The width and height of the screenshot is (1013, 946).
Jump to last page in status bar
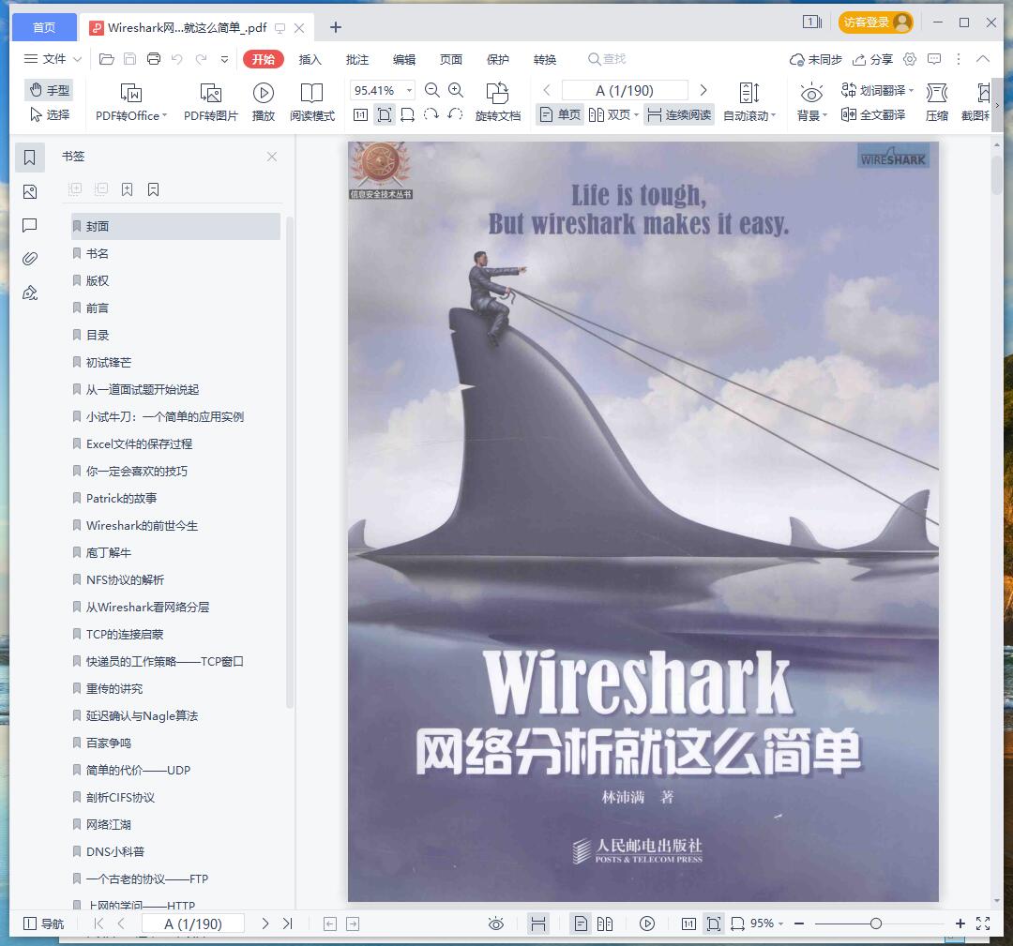pyautogui.click(x=288, y=923)
